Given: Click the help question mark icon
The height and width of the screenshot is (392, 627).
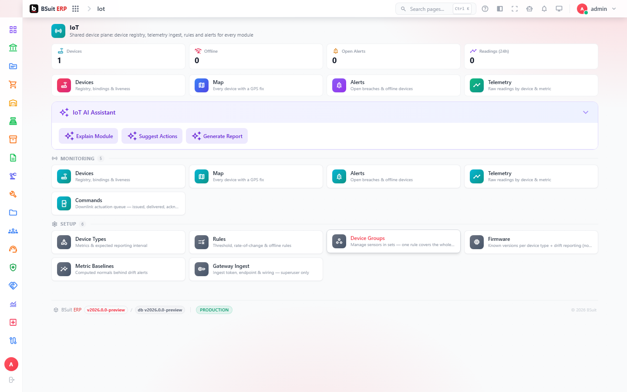Looking at the screenshot, I should (x=485, y=9).
